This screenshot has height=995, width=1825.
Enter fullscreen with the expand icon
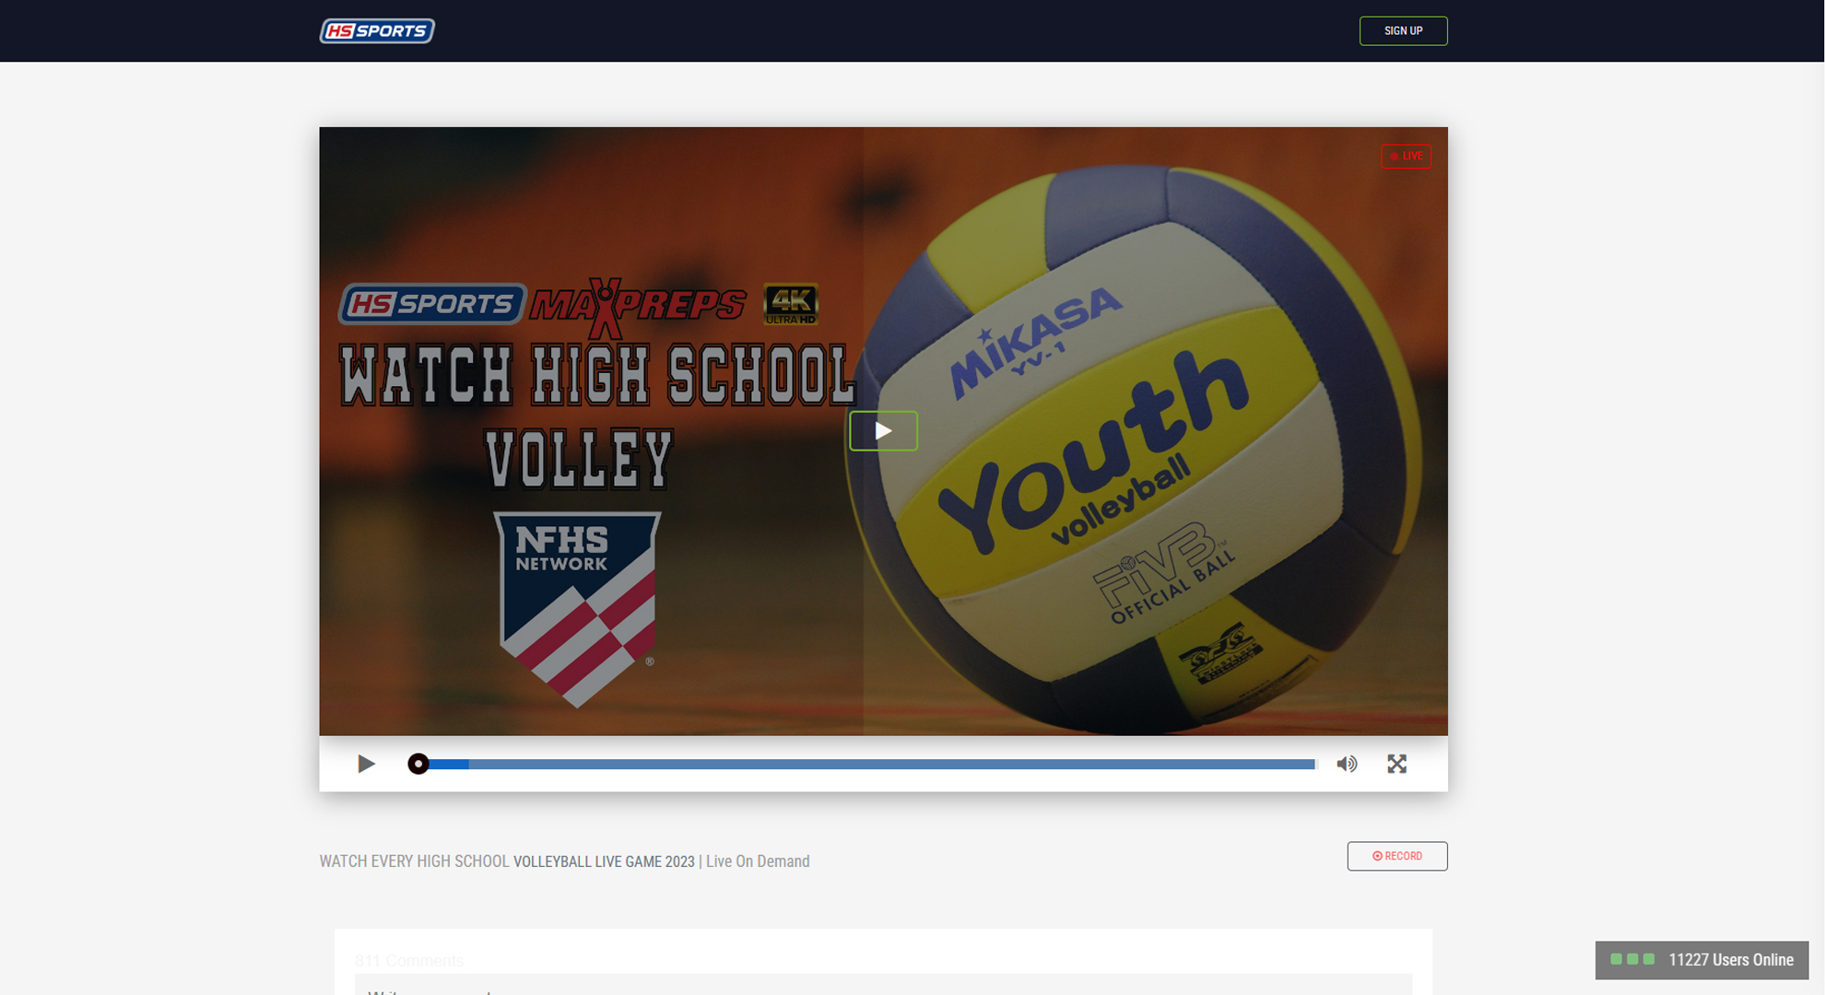point(1396,764)
